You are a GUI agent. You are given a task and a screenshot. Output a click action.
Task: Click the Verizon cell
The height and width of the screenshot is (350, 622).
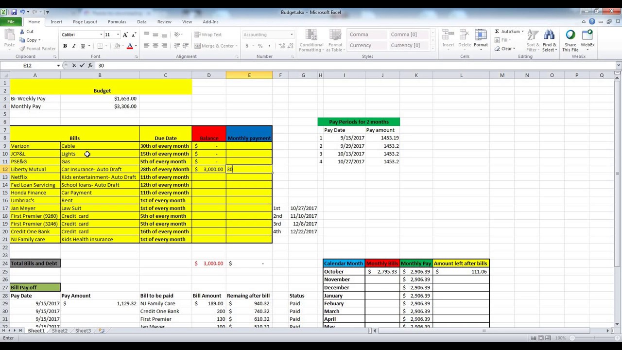35,146
